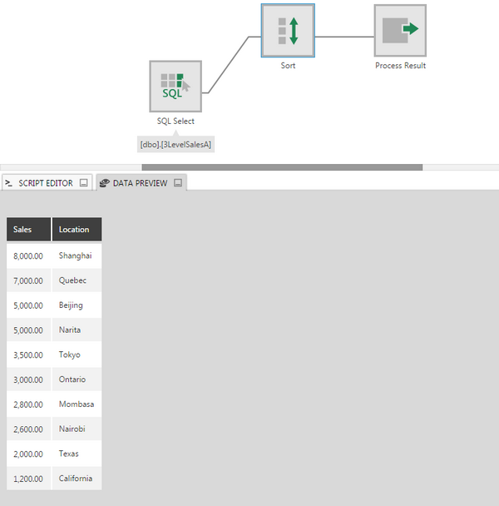Click the Location column header

(x=77, y=230)
